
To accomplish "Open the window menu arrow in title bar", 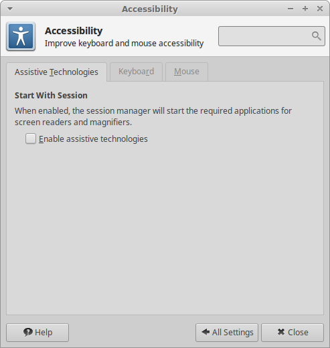I will pyautogui.click(x=10, y=9).
